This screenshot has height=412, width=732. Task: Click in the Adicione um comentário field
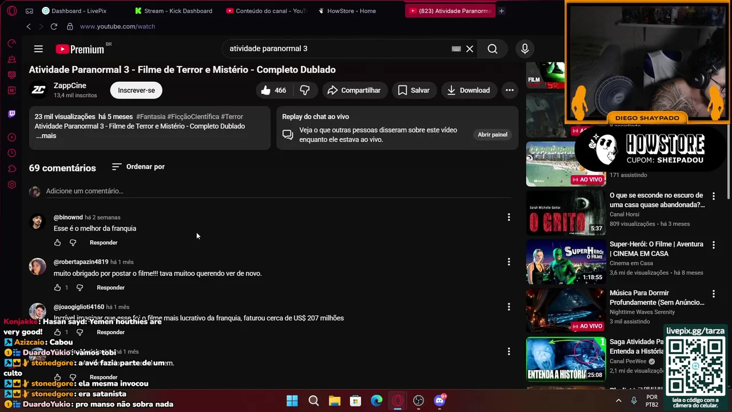pyautogui.click(x=278, y=191)
